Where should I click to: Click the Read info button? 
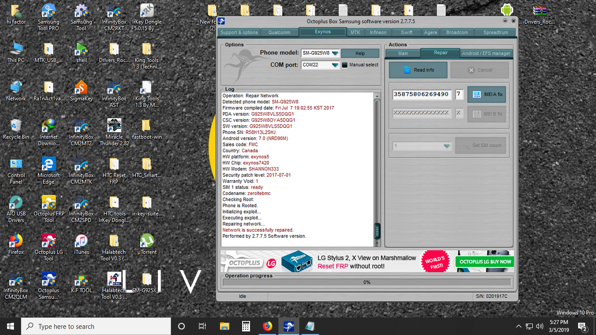pos(418,70)
